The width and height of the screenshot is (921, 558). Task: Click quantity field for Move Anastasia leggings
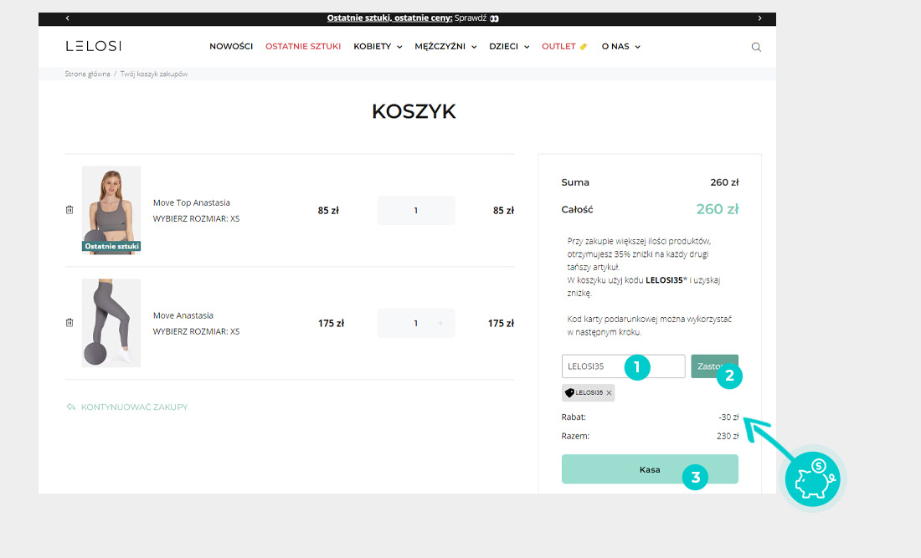(416, 323)
